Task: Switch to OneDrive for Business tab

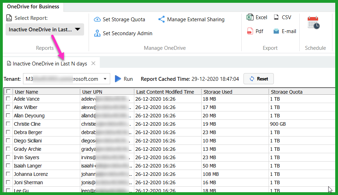Action: click(33, 7)
